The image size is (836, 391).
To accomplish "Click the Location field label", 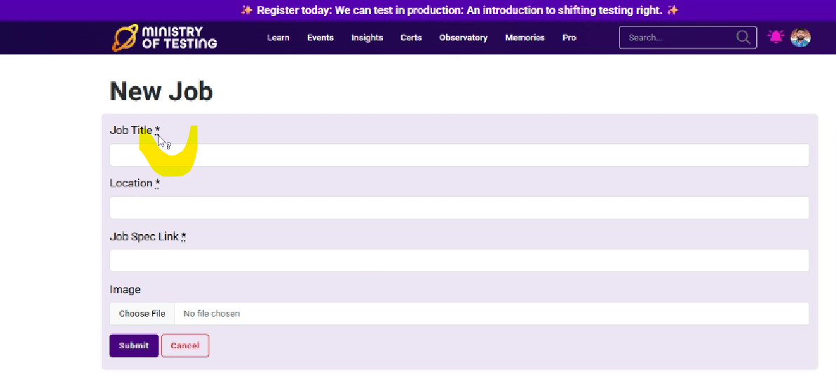I will (x=131, y=183).
